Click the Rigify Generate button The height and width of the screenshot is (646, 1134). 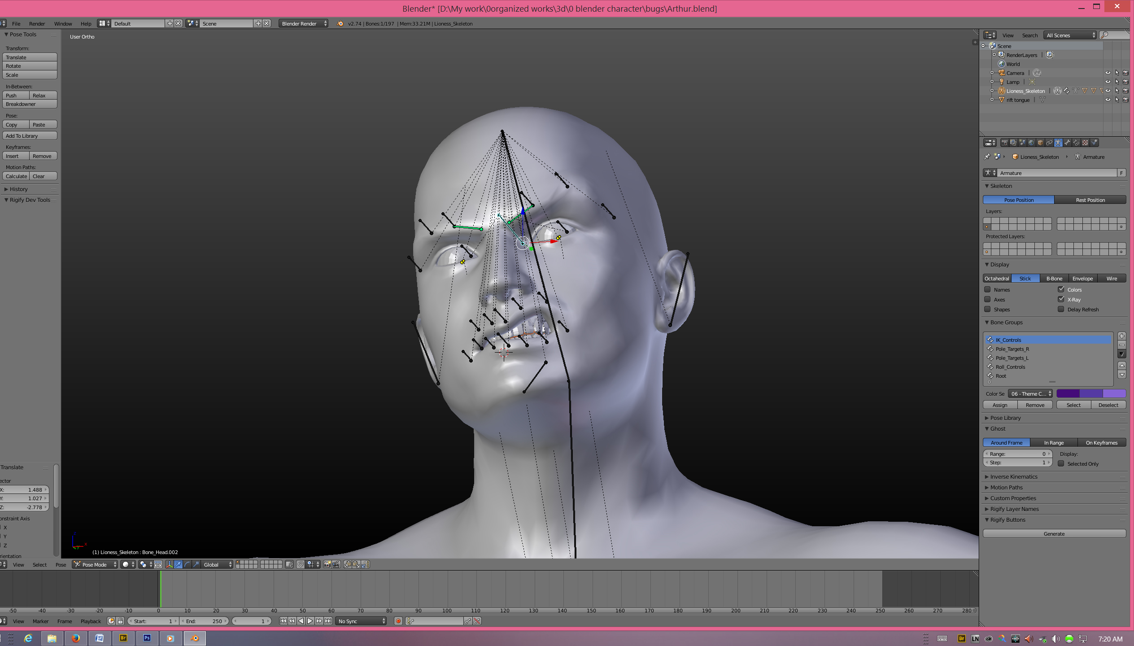click(1054, 533)
